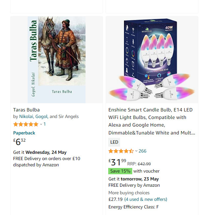Click the Energy Efficiency Class F label
This screenshot has height=215, width=199.
coord(133,207)
